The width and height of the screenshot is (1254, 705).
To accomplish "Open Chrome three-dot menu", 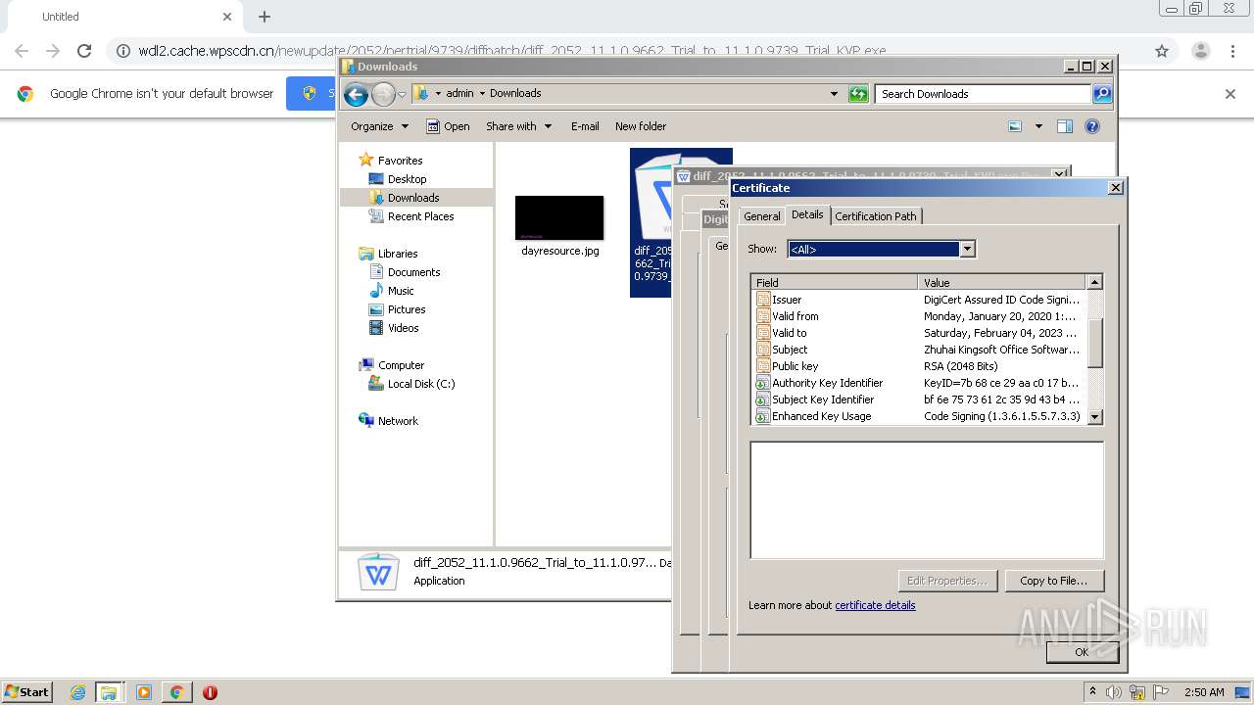I will click(1232, 51).
